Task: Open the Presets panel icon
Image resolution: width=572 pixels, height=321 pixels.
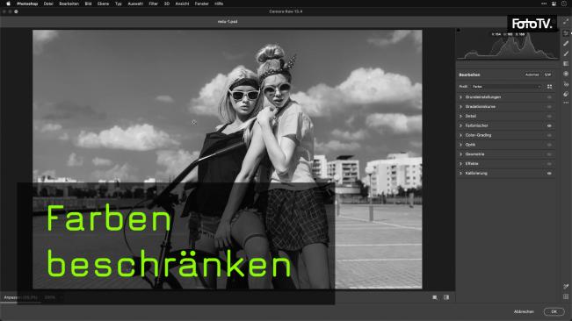Action: pos(566,94)
